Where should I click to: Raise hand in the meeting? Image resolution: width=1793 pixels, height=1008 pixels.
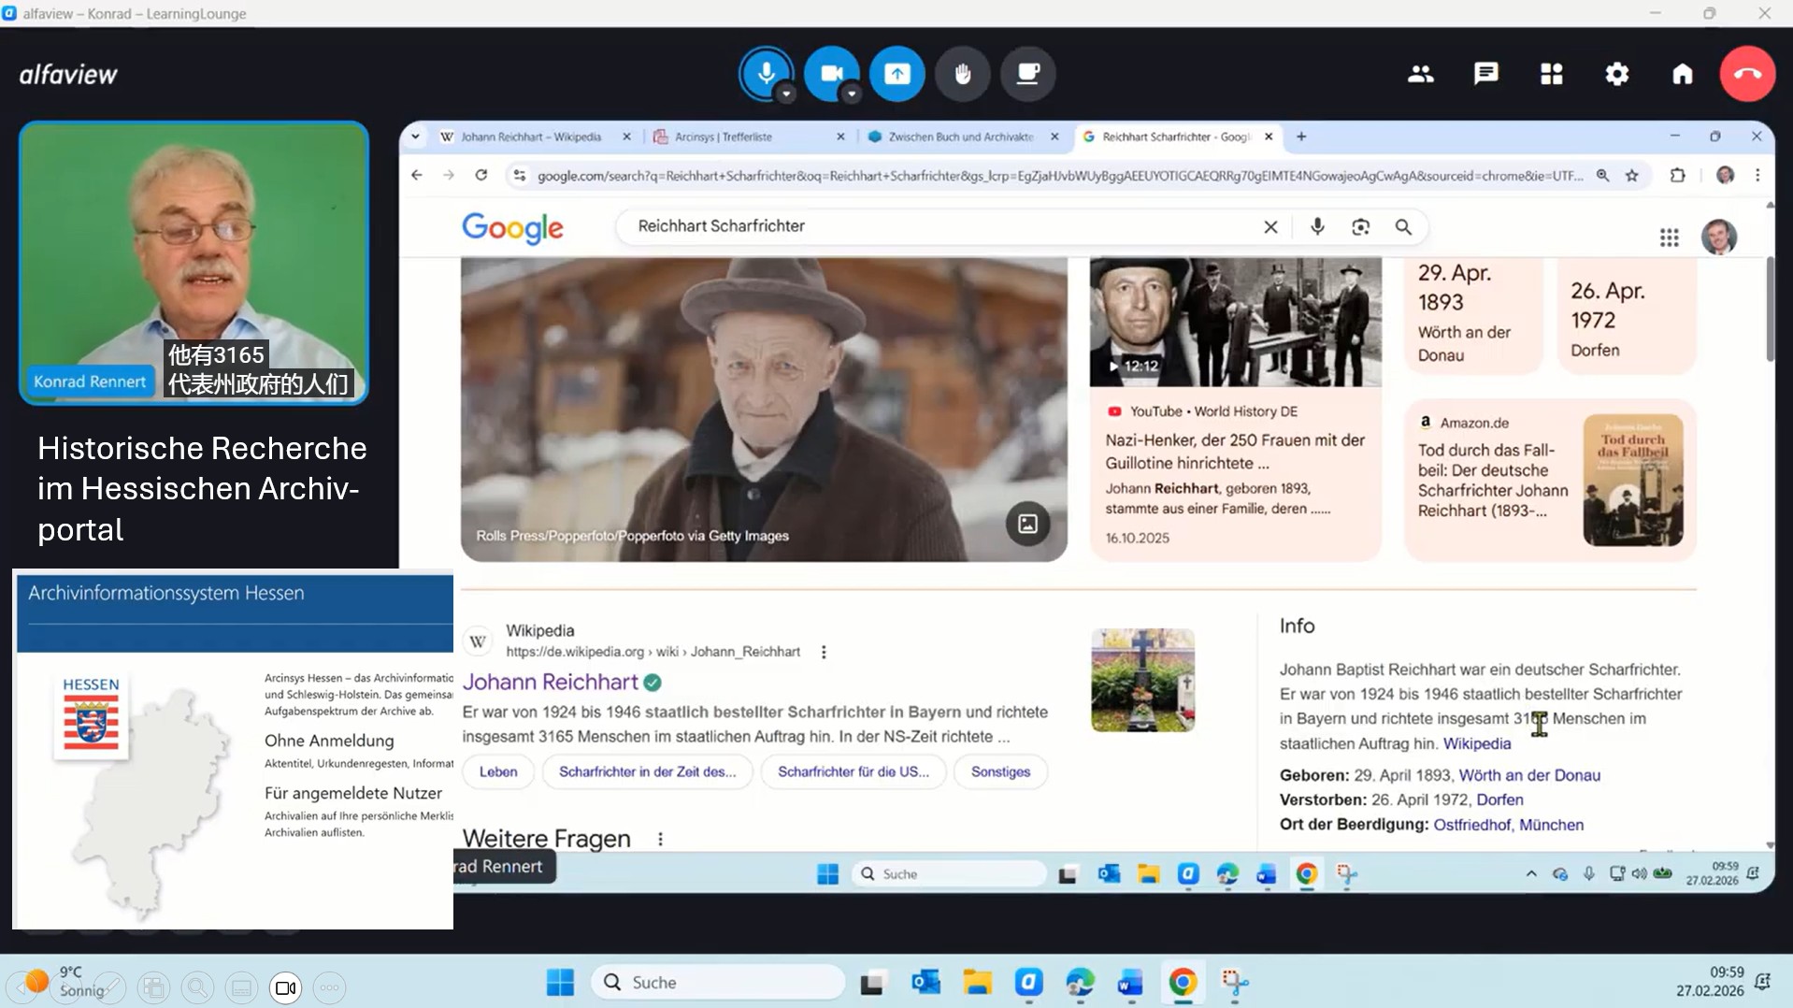[x=962, y=73]
